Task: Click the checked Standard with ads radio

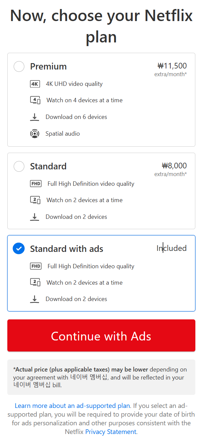Action: pyautogui.click(x=19, y=249)
